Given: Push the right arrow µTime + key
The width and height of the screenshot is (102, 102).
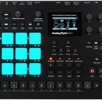Looking at the screenshot, I should pyautogui.click(x=75, y=51).
